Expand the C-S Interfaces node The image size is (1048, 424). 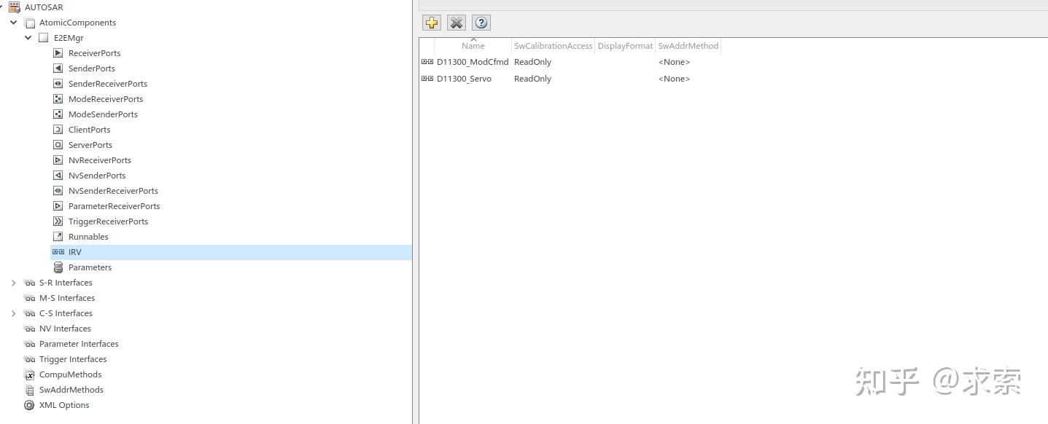14,313
